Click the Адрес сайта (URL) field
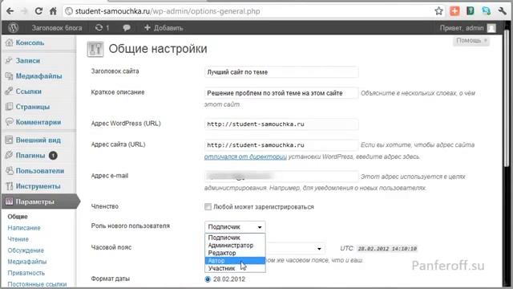 [281, 144]
